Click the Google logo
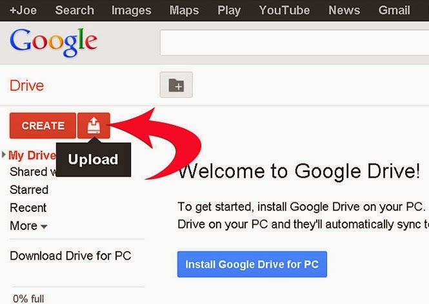This screenshot has width=429, height=304. pyautogui.click(x=54, y=42)
